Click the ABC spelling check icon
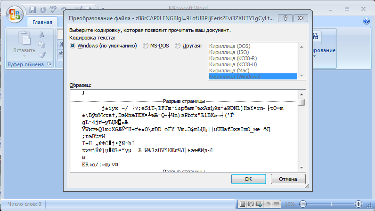This screenshot has width=375, height=211. tap(53, 9)
